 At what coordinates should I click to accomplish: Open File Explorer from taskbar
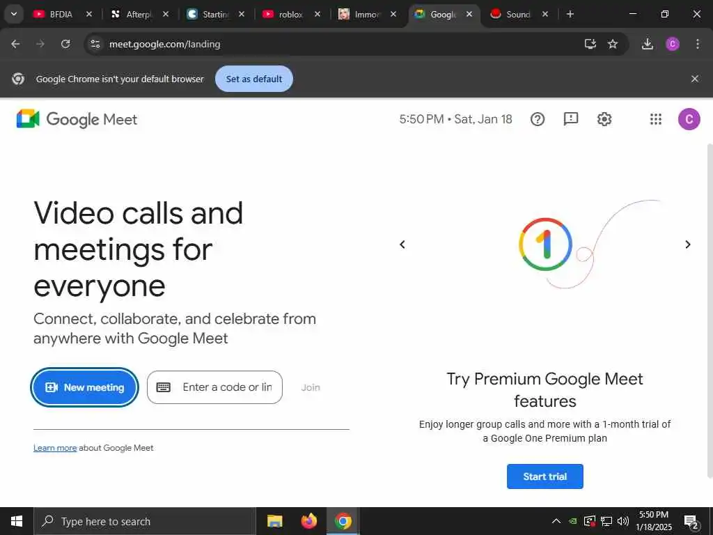click(x=274, y=521)
